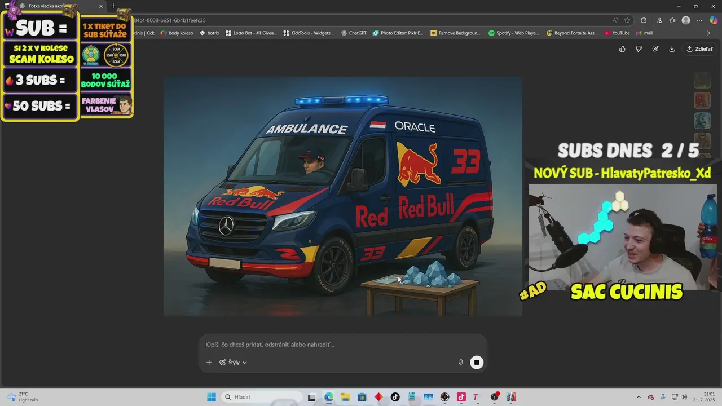Viewport: 722px width, 406px height.
Task: Select the third thumbnail in the right strip
Action: pos(702,121)
